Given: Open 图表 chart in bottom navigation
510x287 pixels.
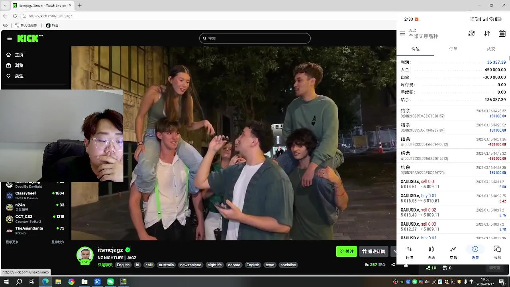Looking at the screenshot, I should pyautogui.click(x=431, y=253).
